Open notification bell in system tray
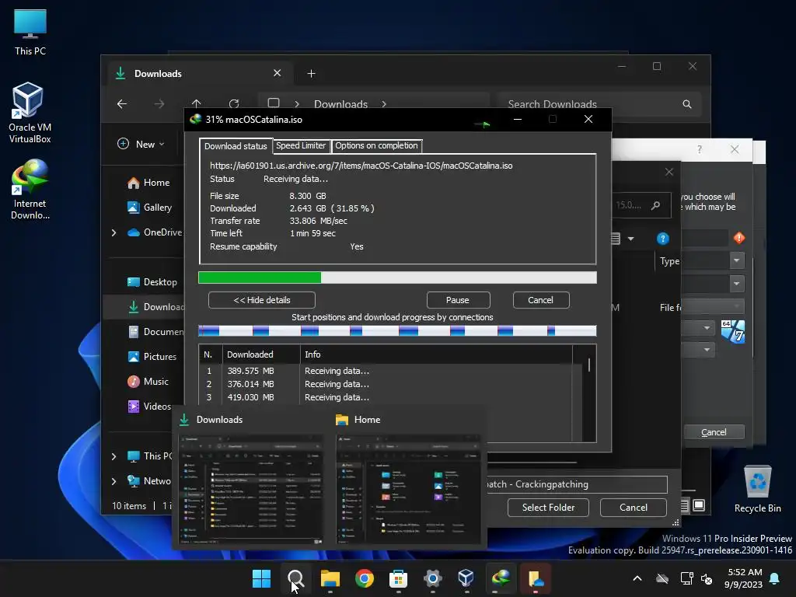The image size is (796, 597). [x=775, y=578]
